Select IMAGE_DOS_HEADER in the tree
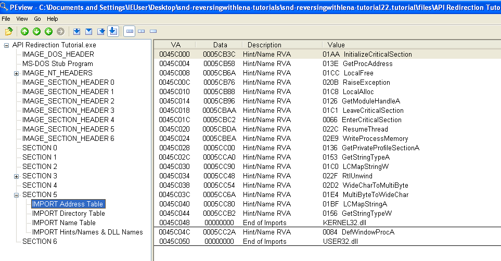 [x=58, y=54]
